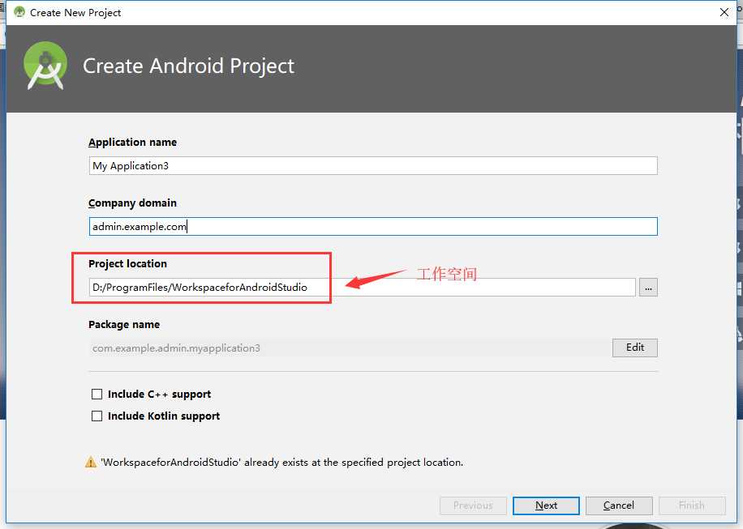The image size is (743, 529).
Task: Click the Cancel button
Action: 618,506
